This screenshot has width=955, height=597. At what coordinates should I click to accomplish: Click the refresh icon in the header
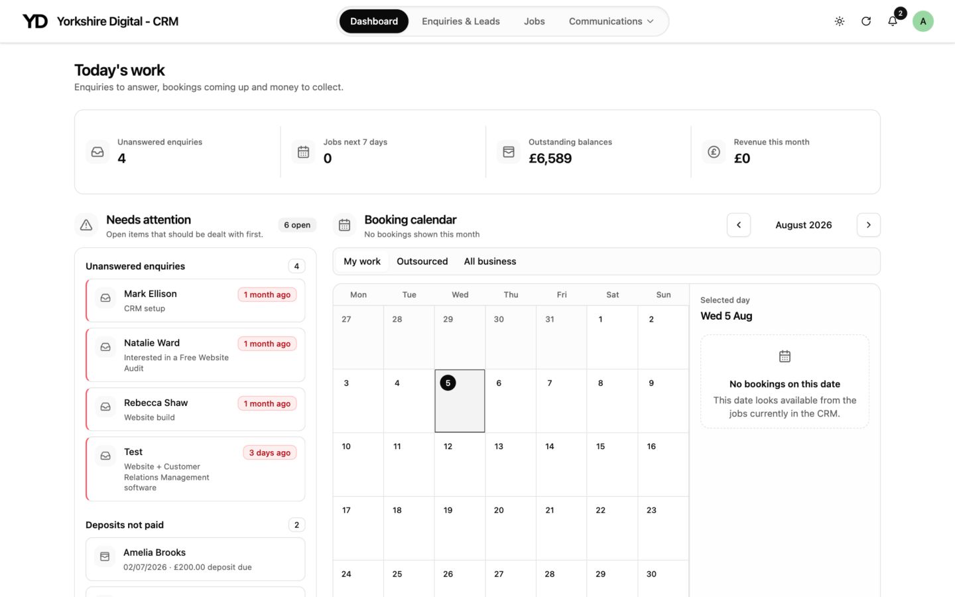tap(866, 21)
